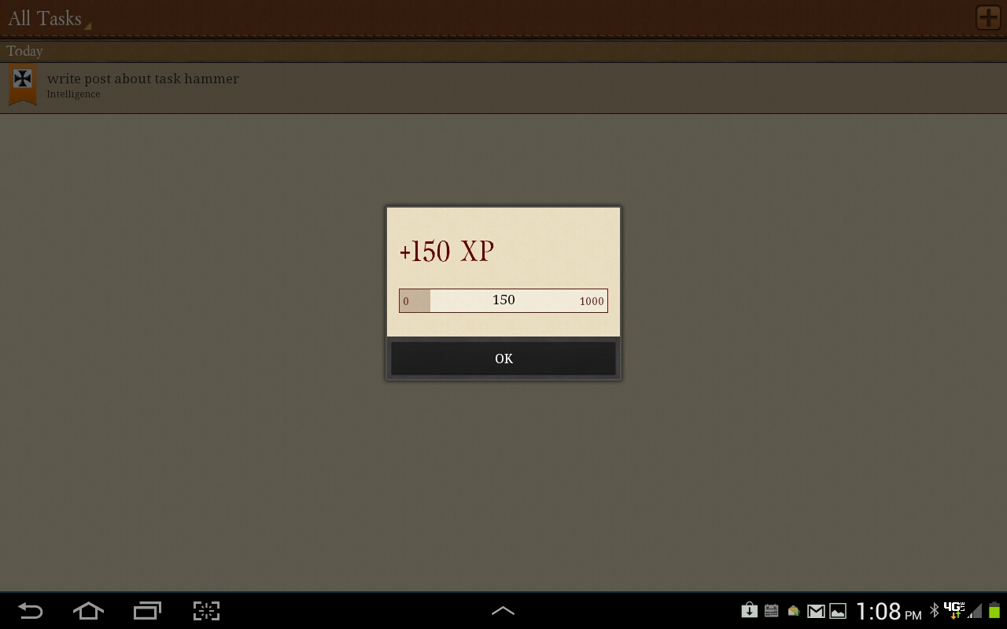Open the recent apps icon
This screenshot has width=1007, height=629.
147,610
